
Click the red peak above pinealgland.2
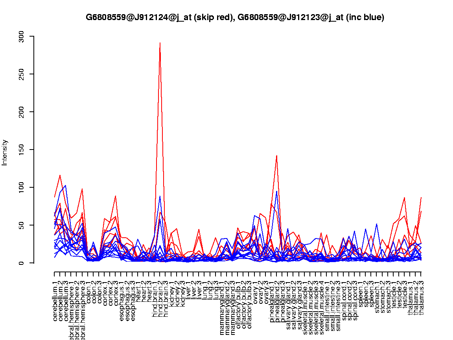tap(277, 156)
